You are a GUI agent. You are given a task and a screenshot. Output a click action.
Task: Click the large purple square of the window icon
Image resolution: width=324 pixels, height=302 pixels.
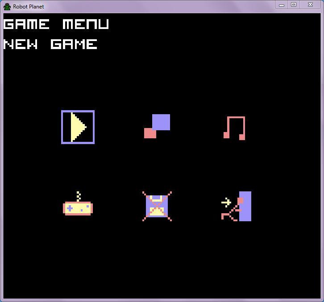[161, 122]
